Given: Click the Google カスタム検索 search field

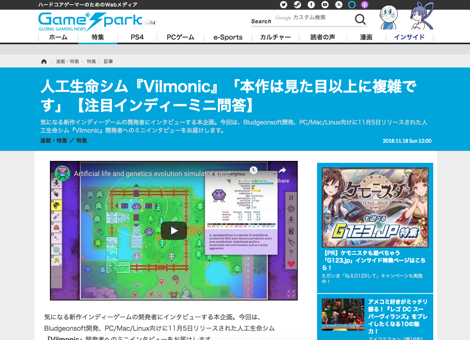Looking at the screenshot, I should pyautogui.click(x=313, y=18).
